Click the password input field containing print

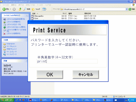[67, 61]
